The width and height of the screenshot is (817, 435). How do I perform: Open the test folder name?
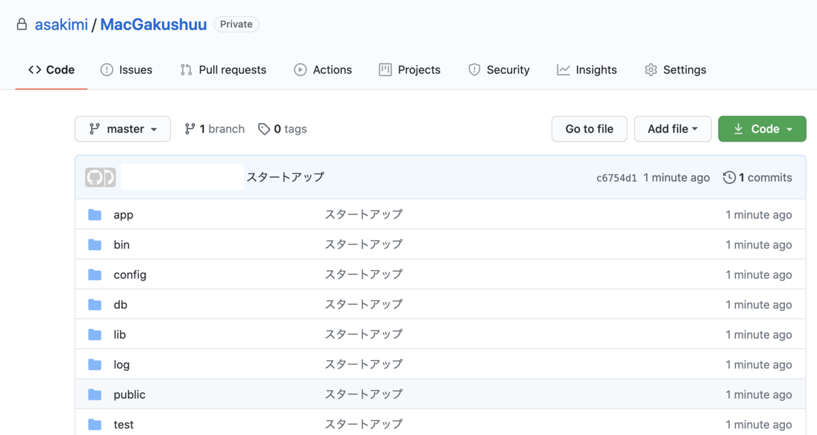(123, 425)
